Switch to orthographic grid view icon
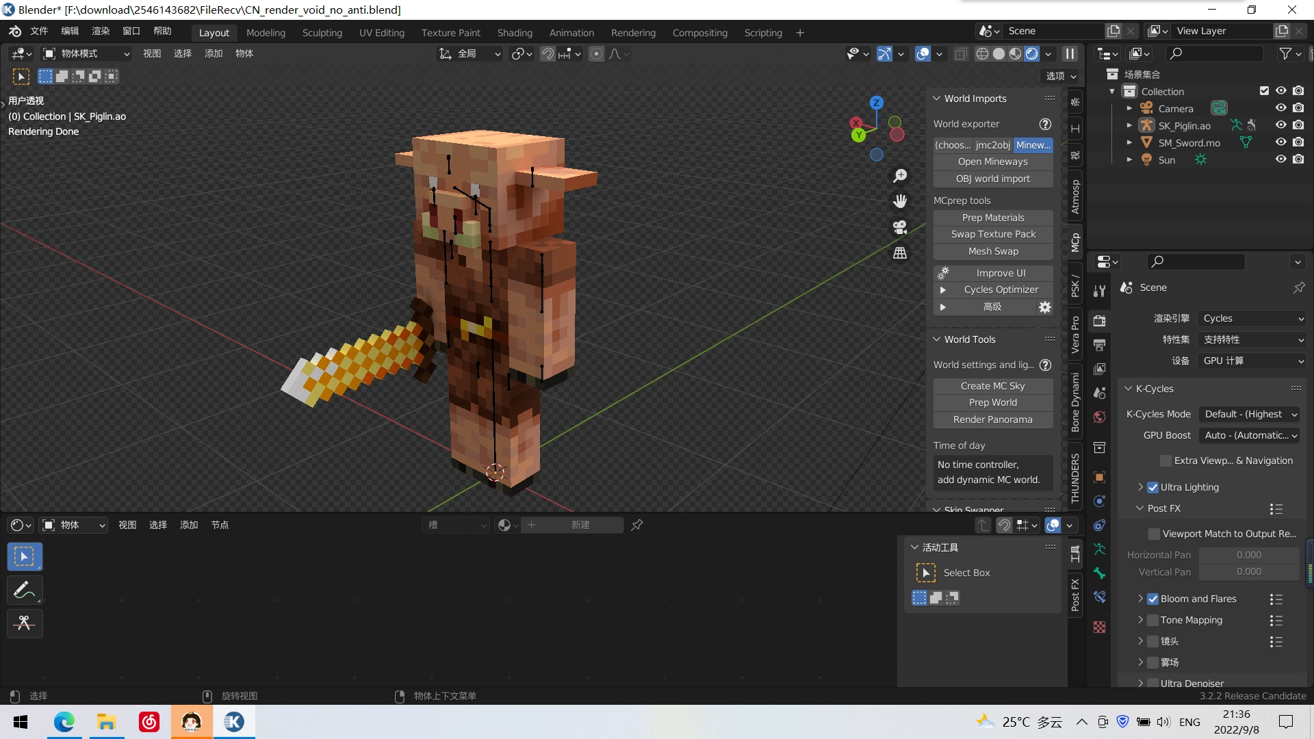The width and height of the screenshot is (1314, 739). point(900,253)
